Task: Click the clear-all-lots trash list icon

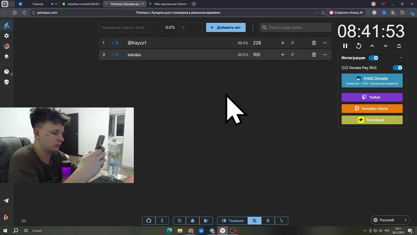Action: pos(206,221)
